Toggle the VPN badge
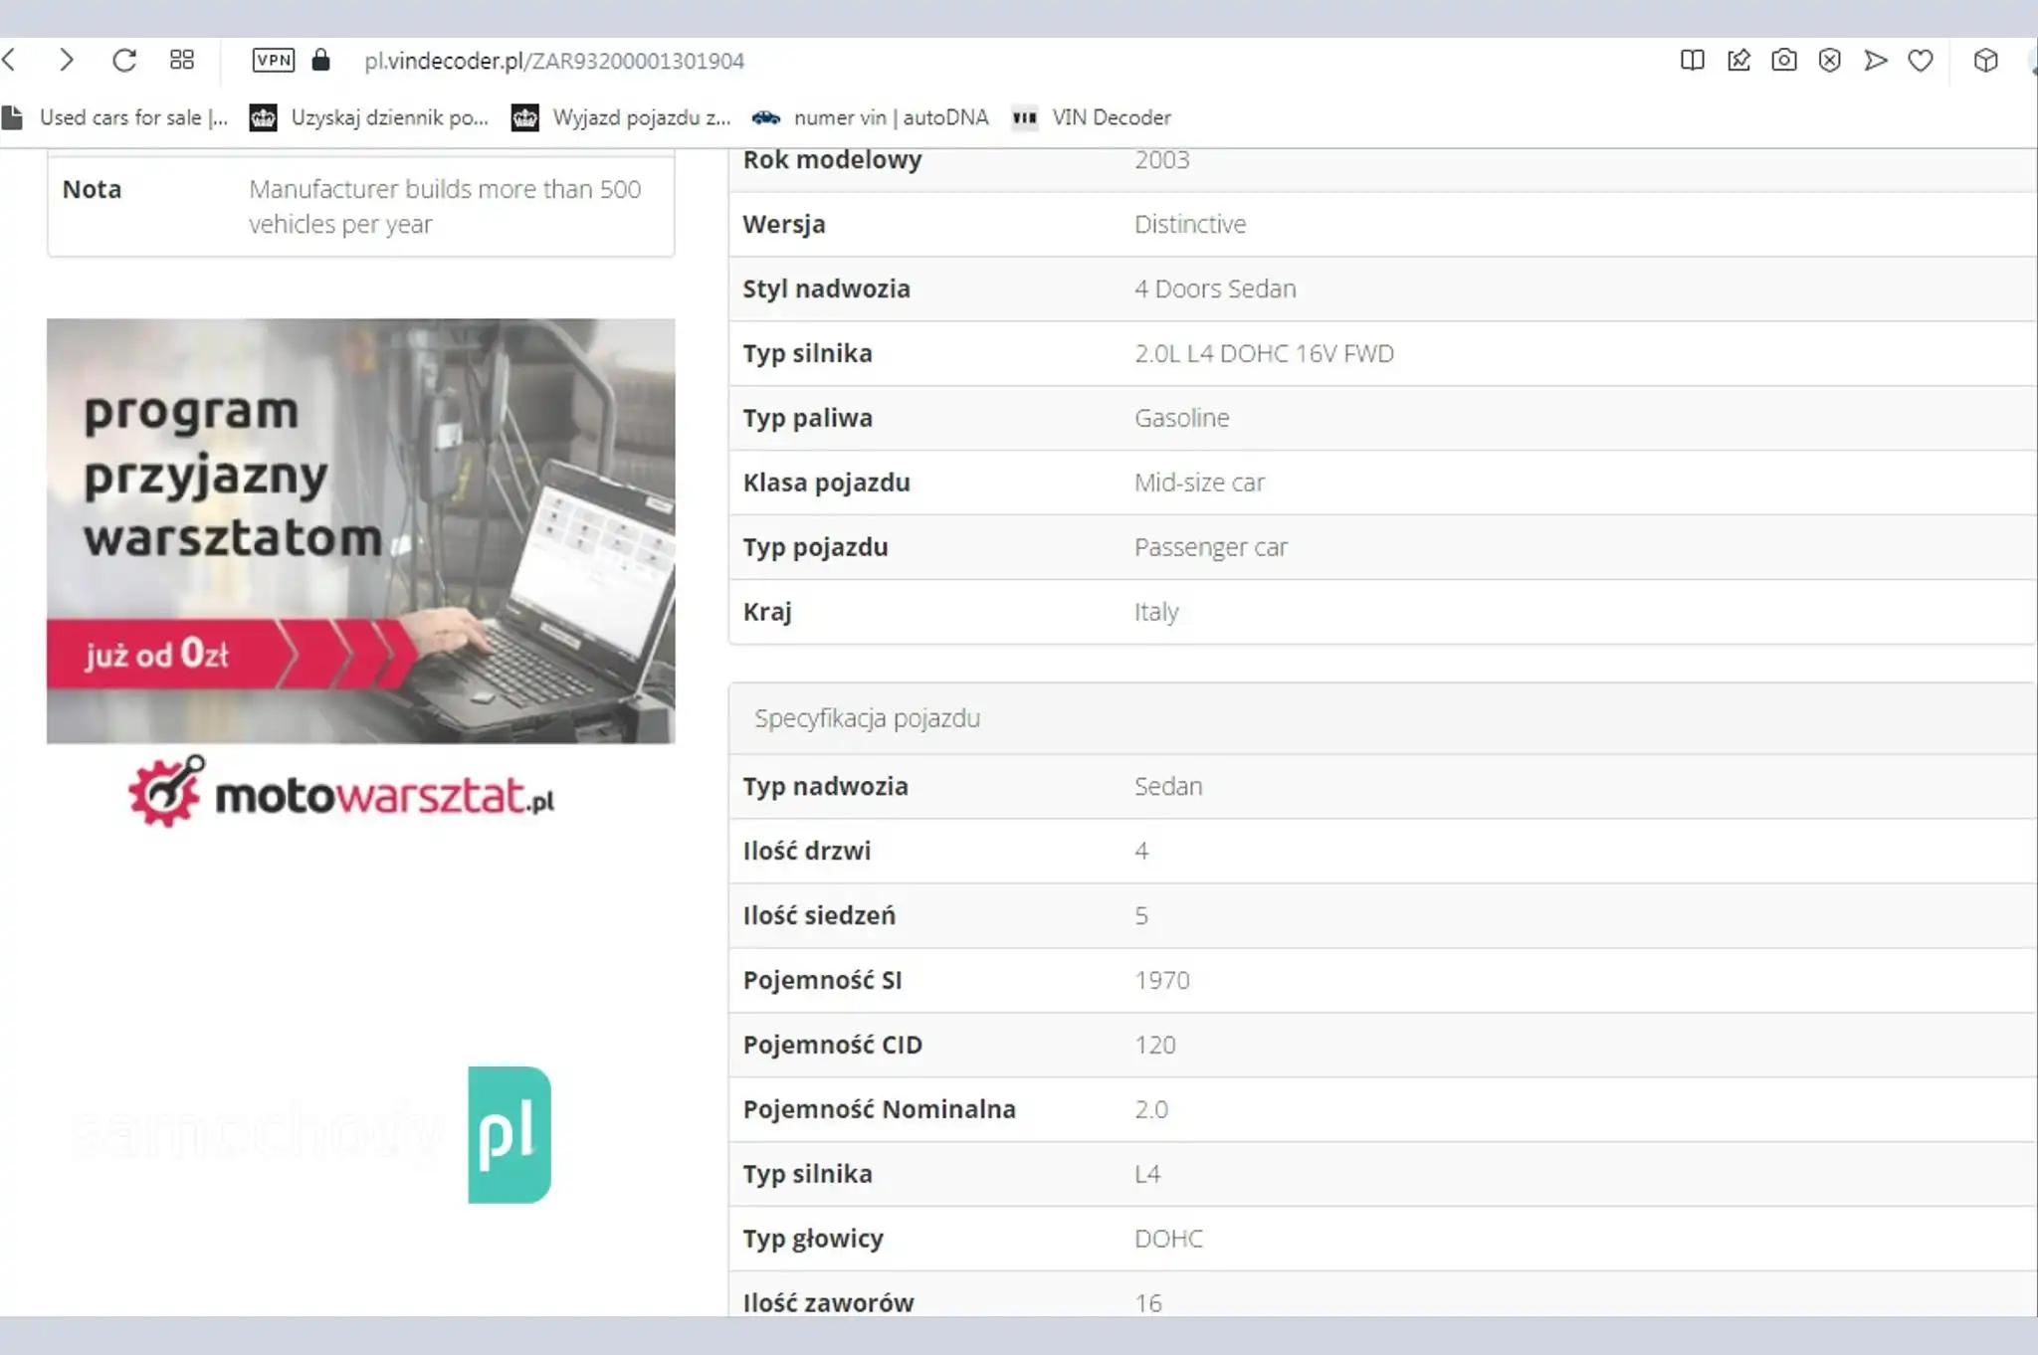This screenshot has height=1355, width=2038. click(274, 61)
